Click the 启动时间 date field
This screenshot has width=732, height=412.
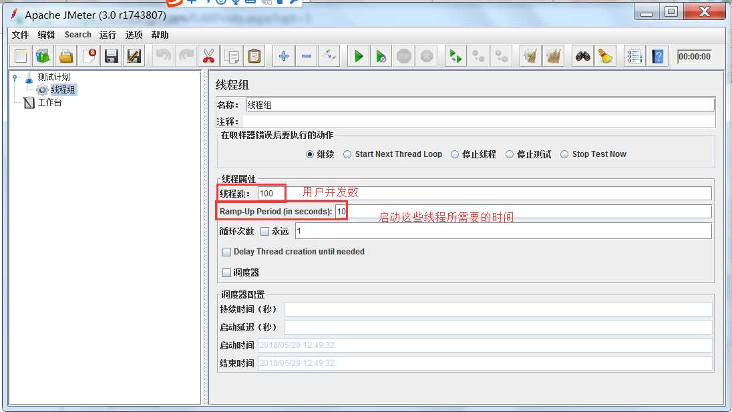coord(485,345)
